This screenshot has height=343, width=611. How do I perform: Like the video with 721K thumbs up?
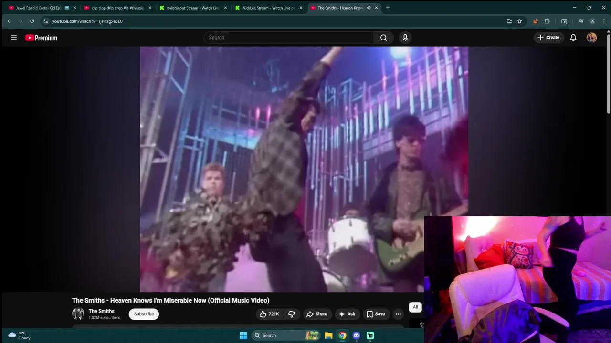(x=269, y=314)
